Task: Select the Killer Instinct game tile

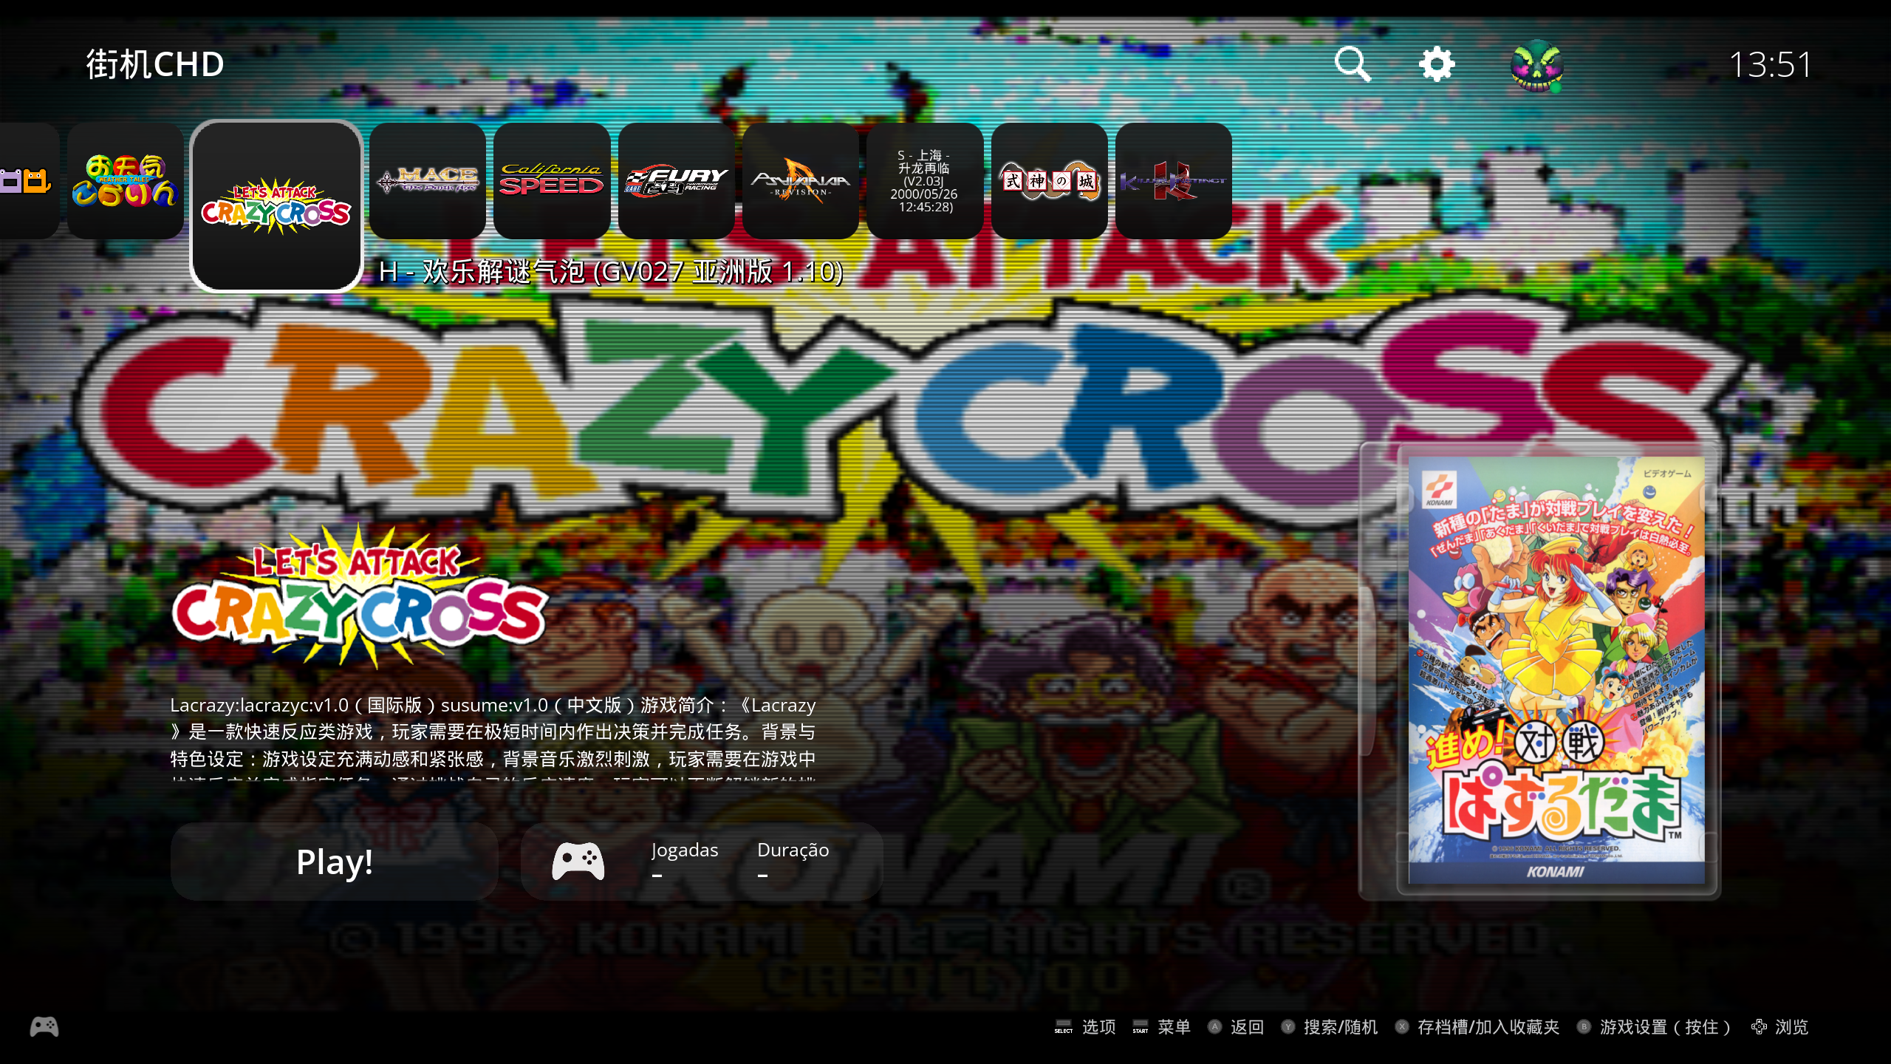Action: 1174,181
